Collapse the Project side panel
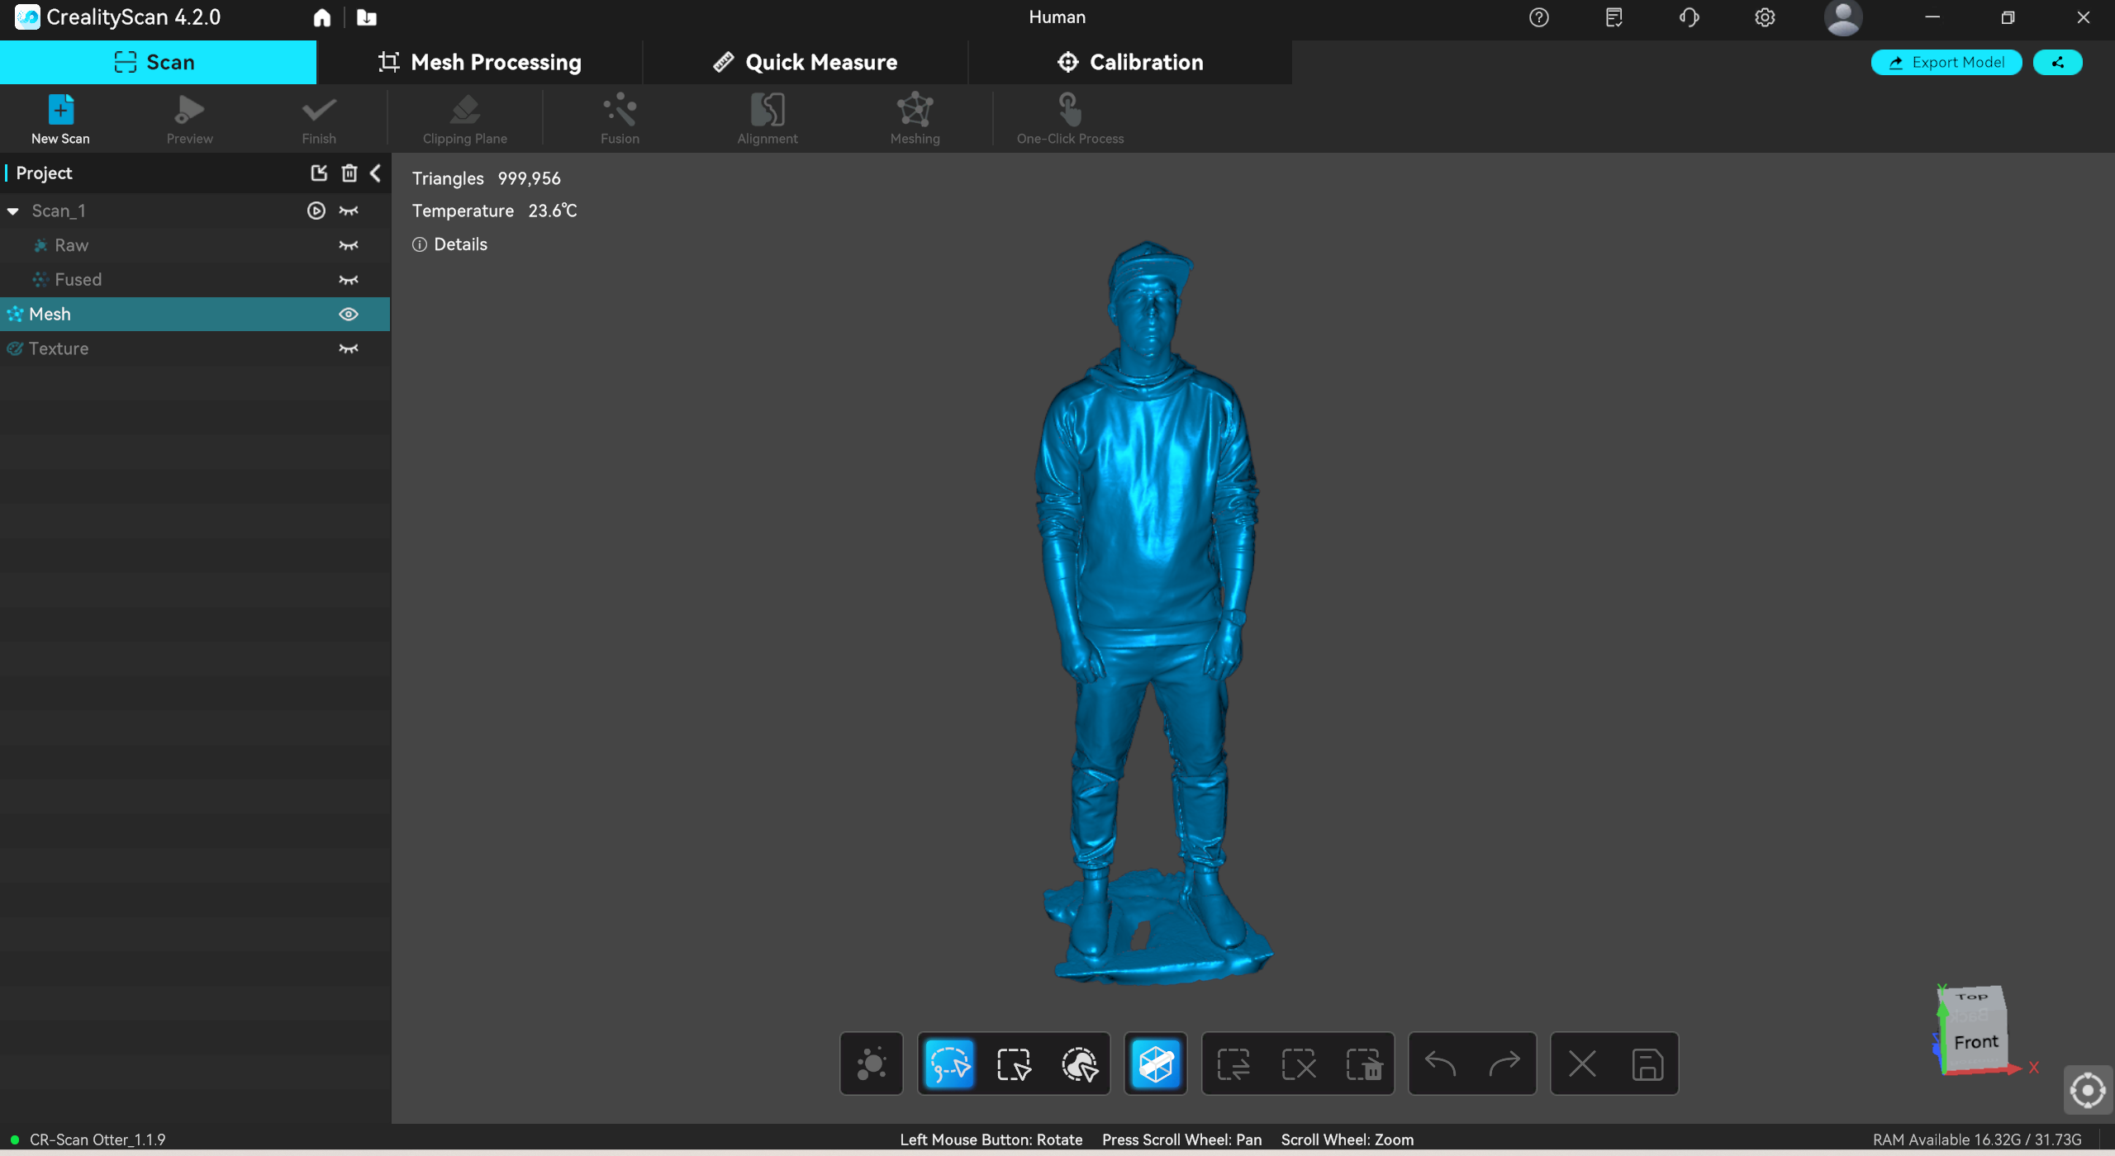2115x1156 pixels. [376, 173]
